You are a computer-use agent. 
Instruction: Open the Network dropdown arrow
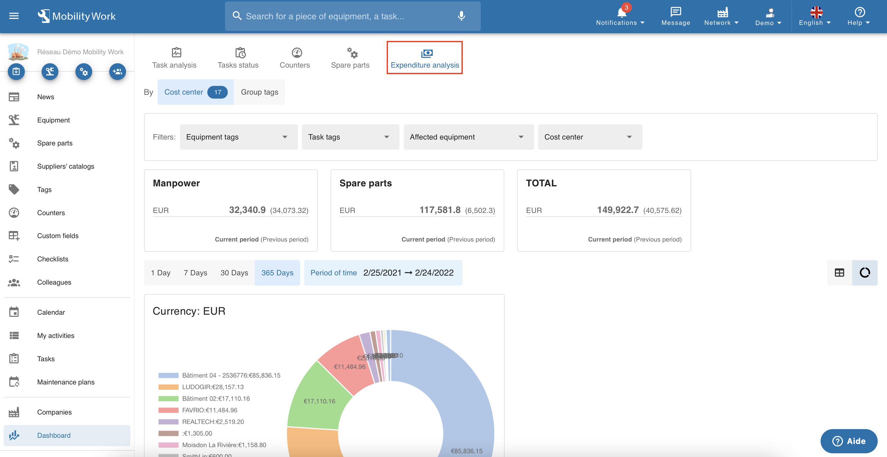pos(736,23)
